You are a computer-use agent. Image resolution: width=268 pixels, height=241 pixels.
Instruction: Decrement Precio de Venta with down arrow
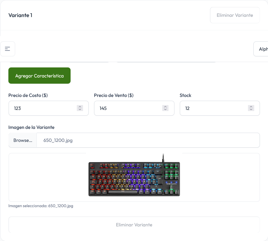(x=165, y=110)
